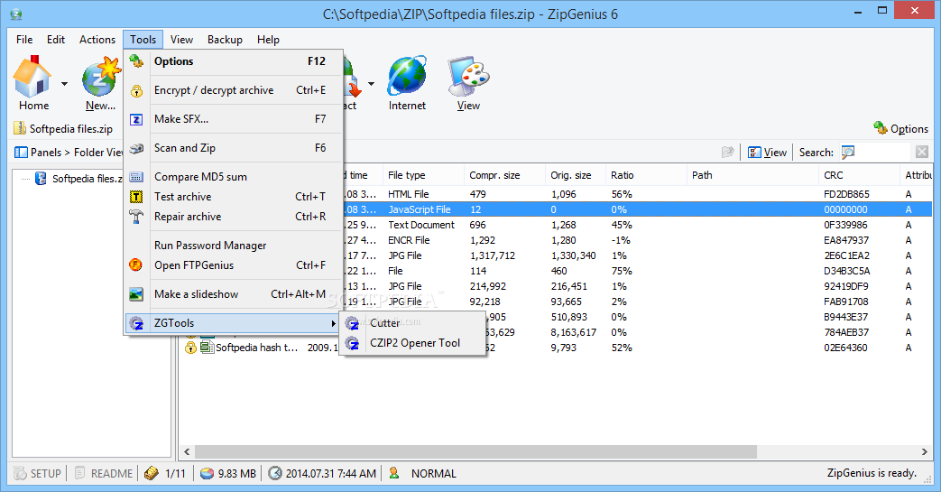The height and width of the screenshot is (492, 941).
Task: Click the slideshow picture icon
Action: [136, 294]
